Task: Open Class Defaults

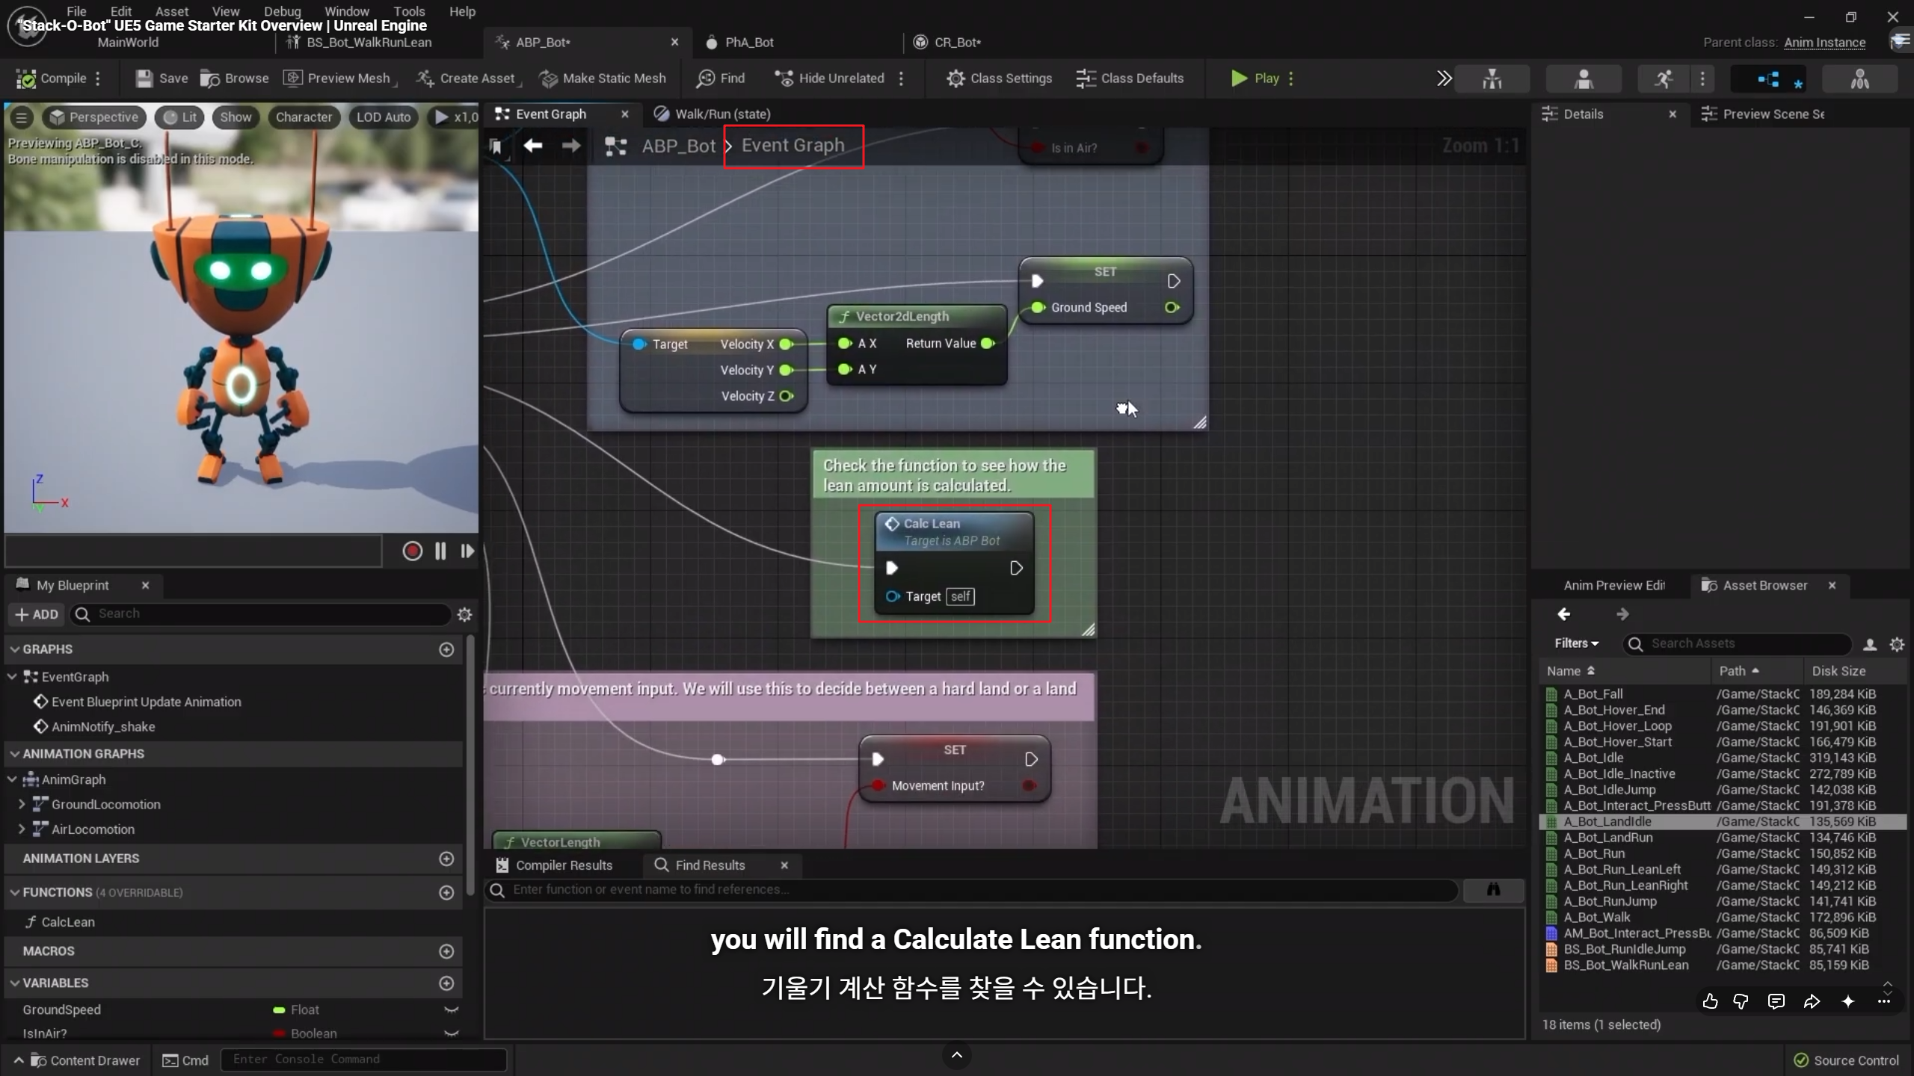Action: [1130, 78]
